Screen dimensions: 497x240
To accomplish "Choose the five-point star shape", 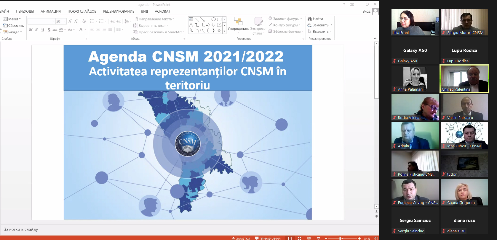I will tap(219, 30).
